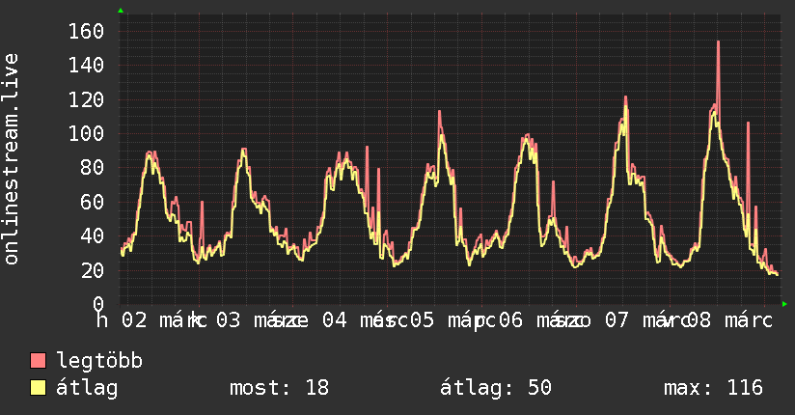Click the x-axis date label 05
This screenshot has width=795, height=415.
pos(422,320)
